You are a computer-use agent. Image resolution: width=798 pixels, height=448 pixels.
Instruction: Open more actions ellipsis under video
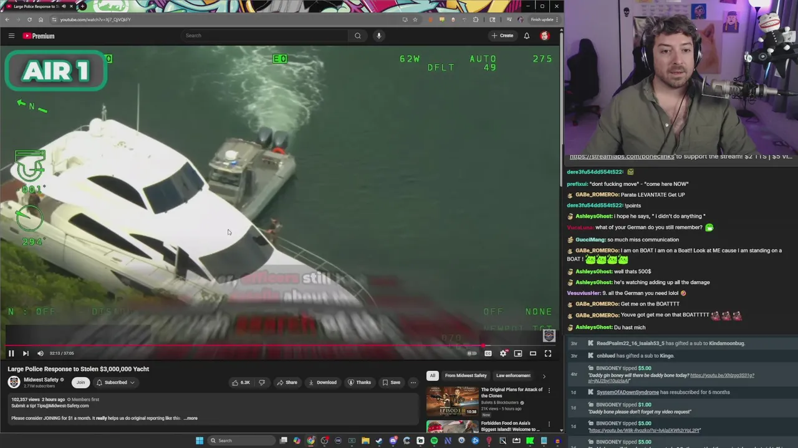coord(413,382)
